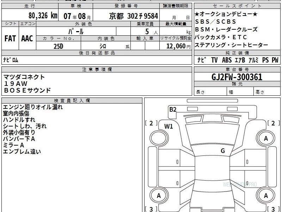Click the カラーNo. header

pos(59,39)
